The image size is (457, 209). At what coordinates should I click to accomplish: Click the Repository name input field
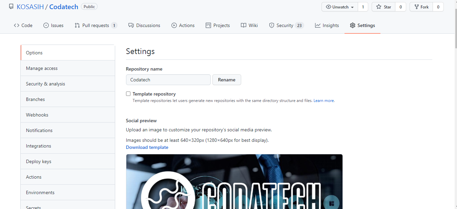[x=168, y=80]
